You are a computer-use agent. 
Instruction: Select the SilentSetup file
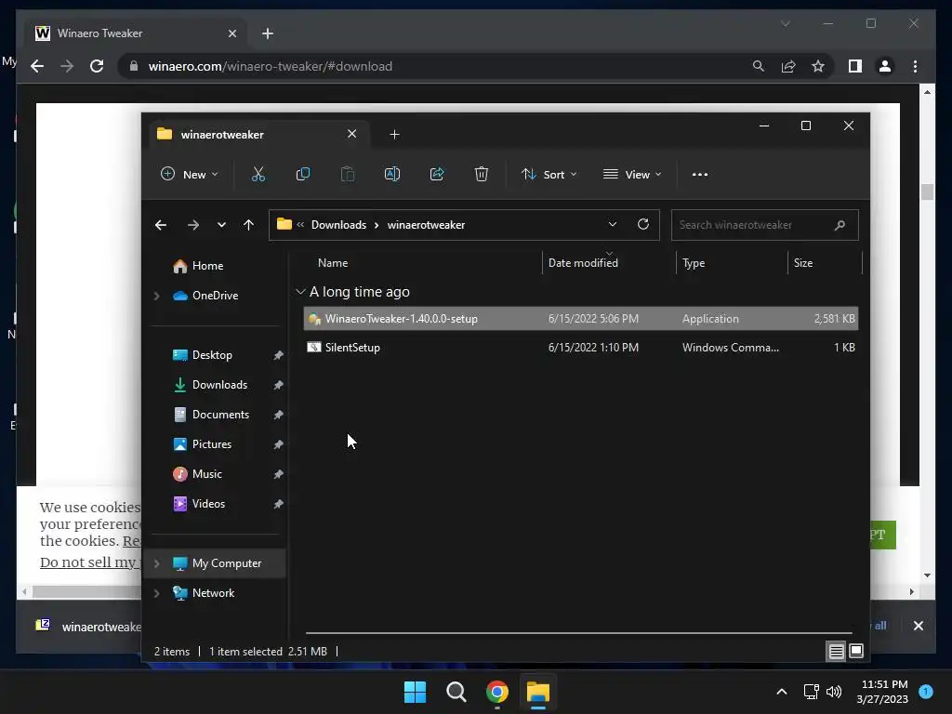point(580,348)
